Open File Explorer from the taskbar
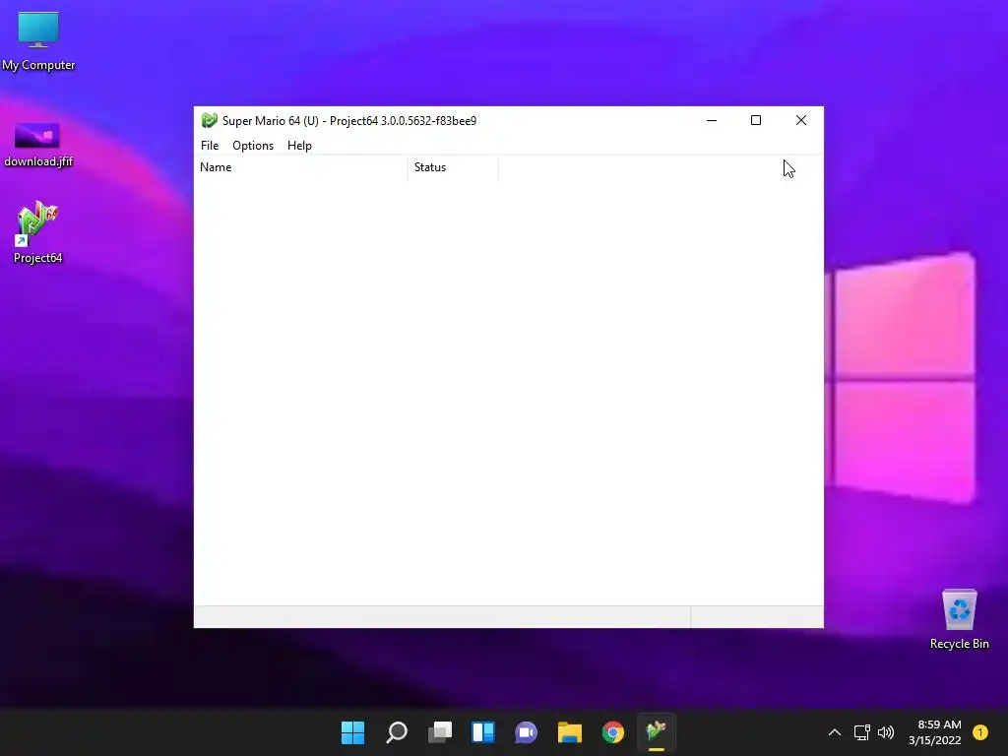This screenshot has width=1008, height=756. coord(570,732)
